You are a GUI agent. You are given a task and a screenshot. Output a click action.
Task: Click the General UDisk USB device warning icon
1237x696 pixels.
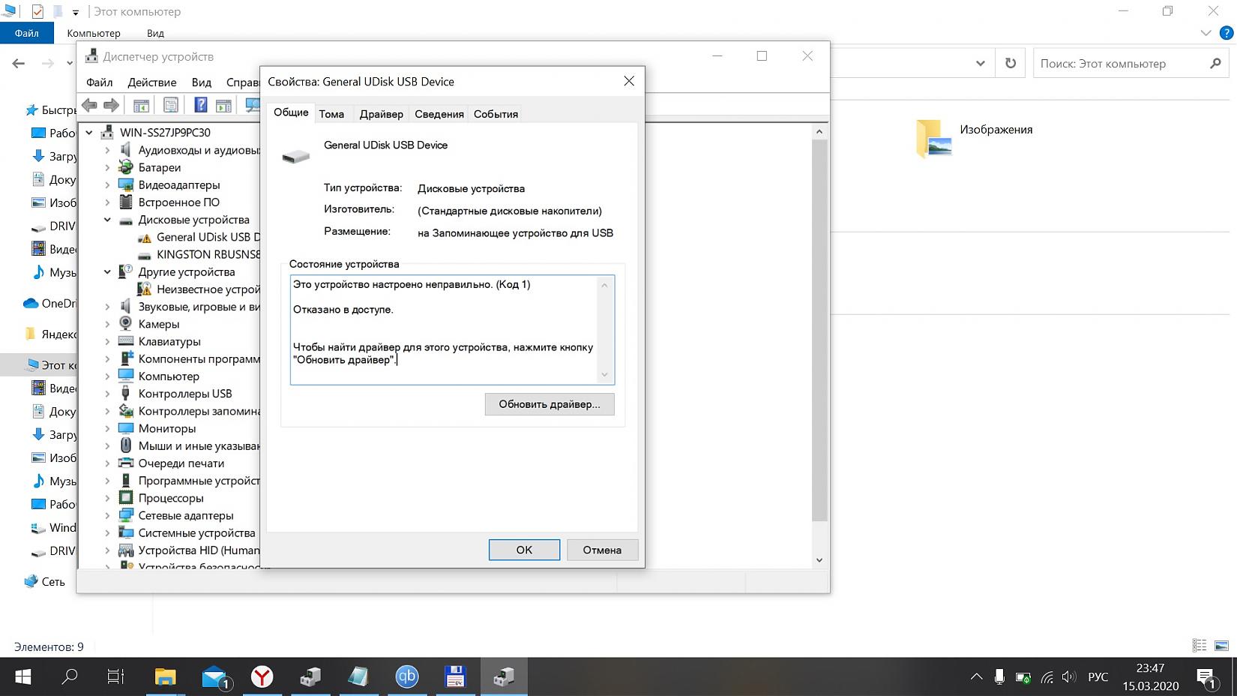(x=145, y=238)
